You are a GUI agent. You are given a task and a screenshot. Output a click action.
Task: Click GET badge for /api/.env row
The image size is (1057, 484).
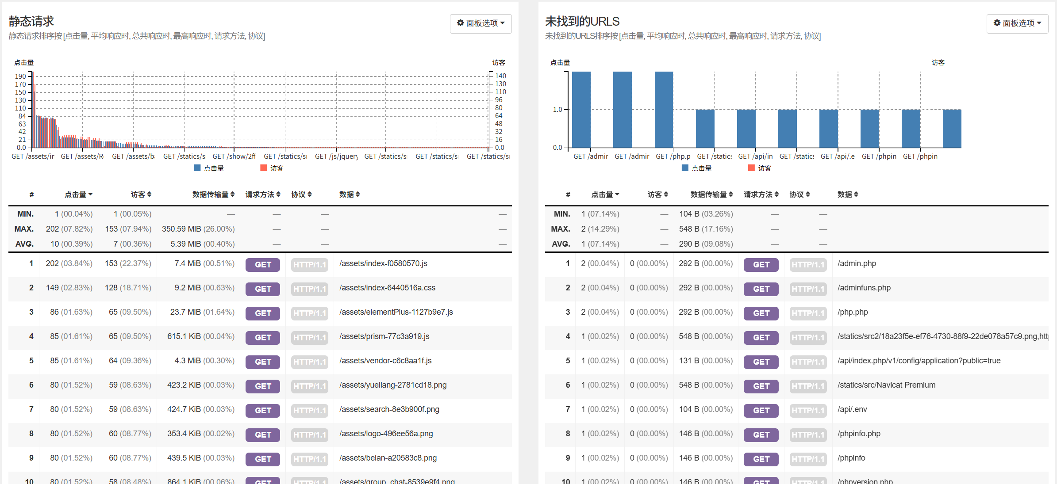(x=761, y=411)
